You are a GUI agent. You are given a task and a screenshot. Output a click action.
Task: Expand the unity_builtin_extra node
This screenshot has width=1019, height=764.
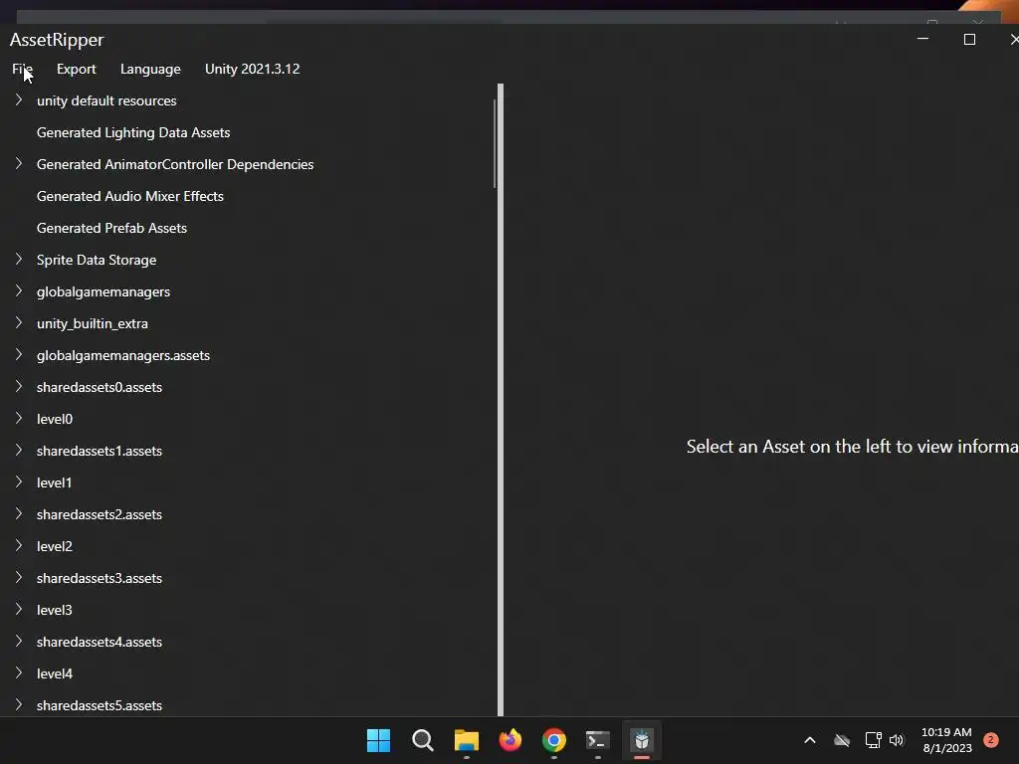(x=19, y=323)
